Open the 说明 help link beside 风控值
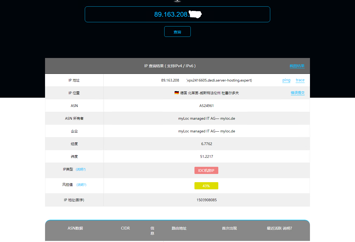This screenshot has height=242, width=355. click(x=81, y=185)
